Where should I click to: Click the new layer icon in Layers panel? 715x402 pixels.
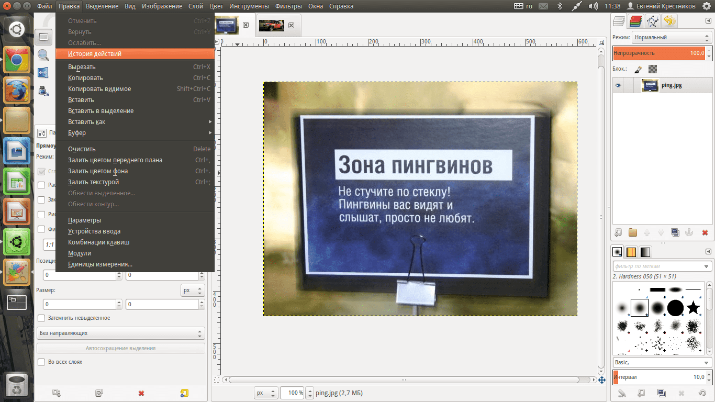pyautogui.click(x=618, y=232)
